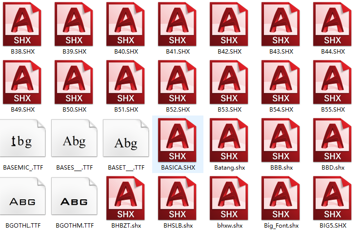Select the B39.SHX file icon
The height and width of the screenshot is (232, 360).
click(x=74, y=24)
